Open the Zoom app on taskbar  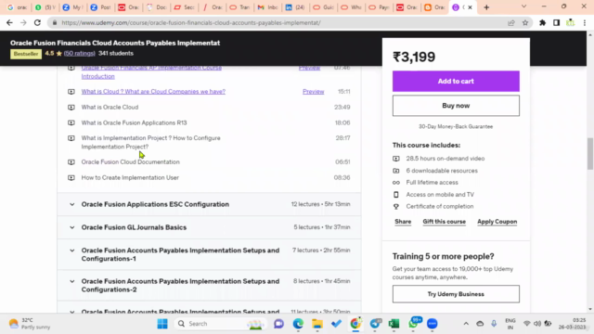433,324
